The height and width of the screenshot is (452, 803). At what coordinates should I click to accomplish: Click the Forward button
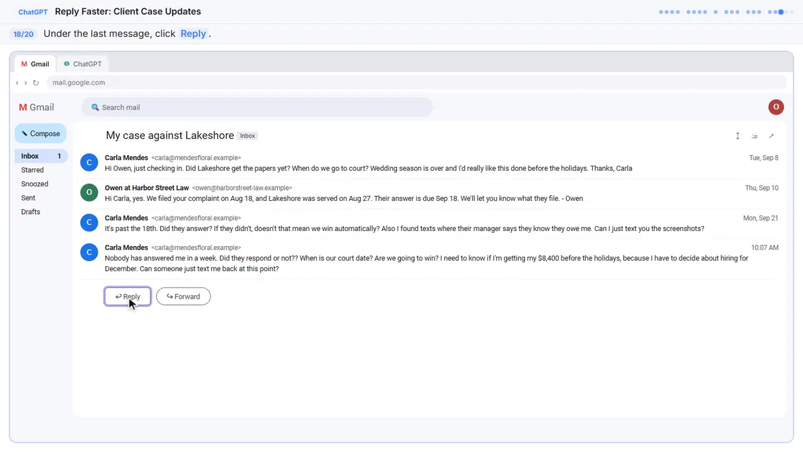(x=183, y=296)
